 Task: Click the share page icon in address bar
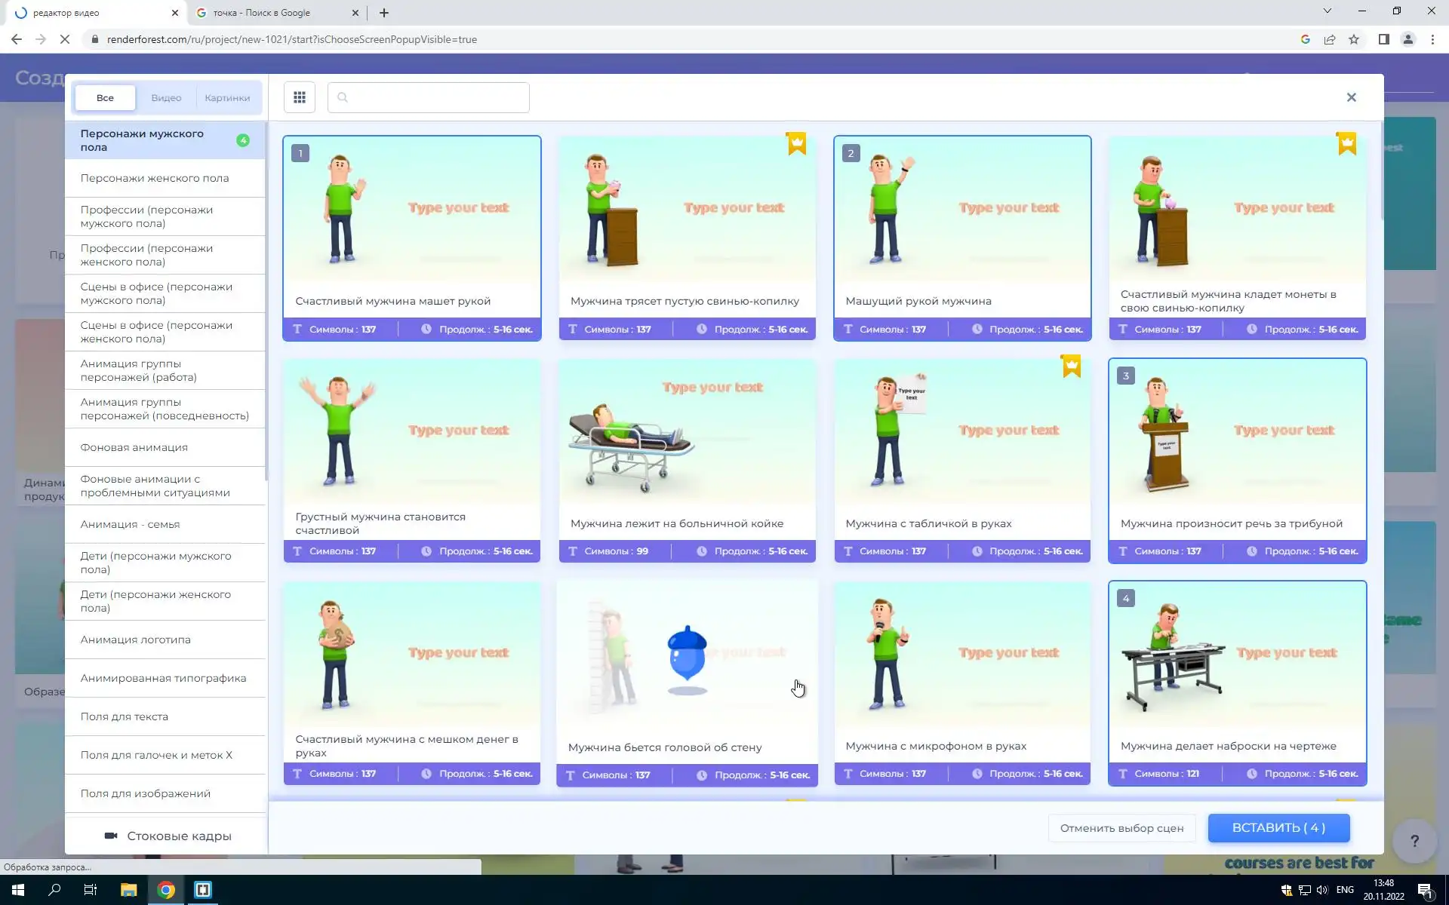1330,39
